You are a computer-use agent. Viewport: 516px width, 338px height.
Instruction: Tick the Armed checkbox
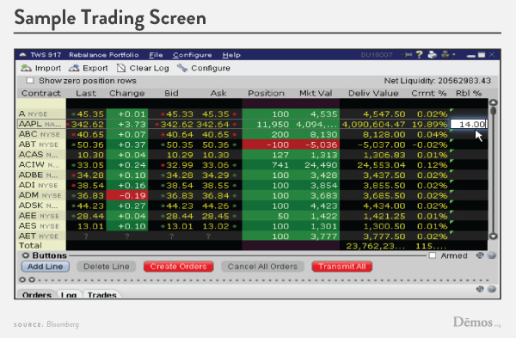[x=433, y=255]
